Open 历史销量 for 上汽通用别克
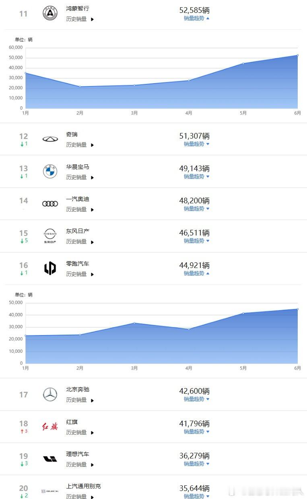Screen dimensions: 307x499 80,497
